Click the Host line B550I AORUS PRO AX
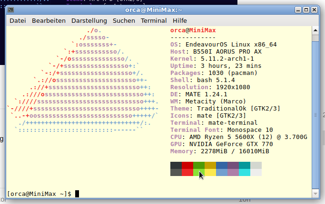325x204 pixels. coord(216,51)
